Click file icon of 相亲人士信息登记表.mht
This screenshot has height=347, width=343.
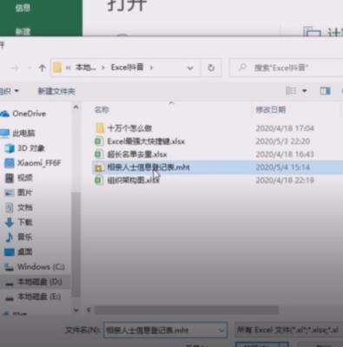point(99,167)
